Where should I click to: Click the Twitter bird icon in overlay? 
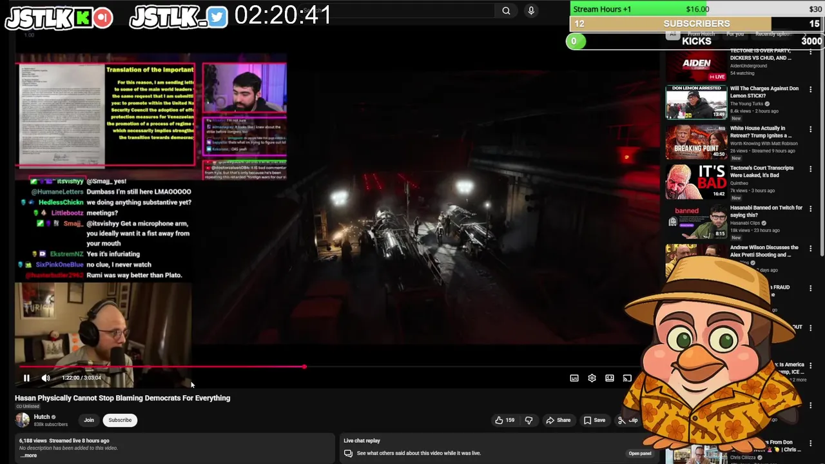click(218, 17)
